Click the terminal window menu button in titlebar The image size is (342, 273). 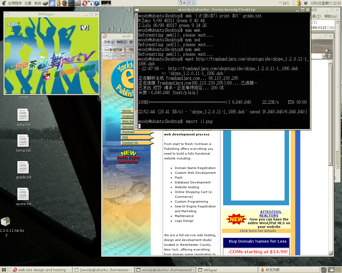tap(137, 10)
